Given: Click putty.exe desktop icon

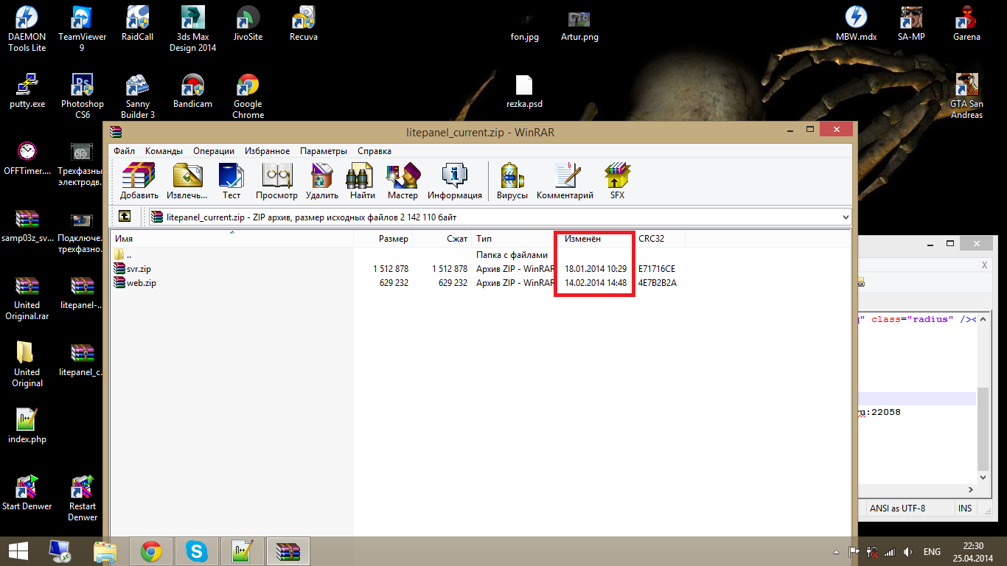Looking at the screenshot, I should [27, 91].
